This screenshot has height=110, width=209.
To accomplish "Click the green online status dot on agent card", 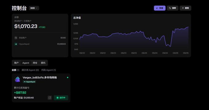I will (x=68, y=77).
